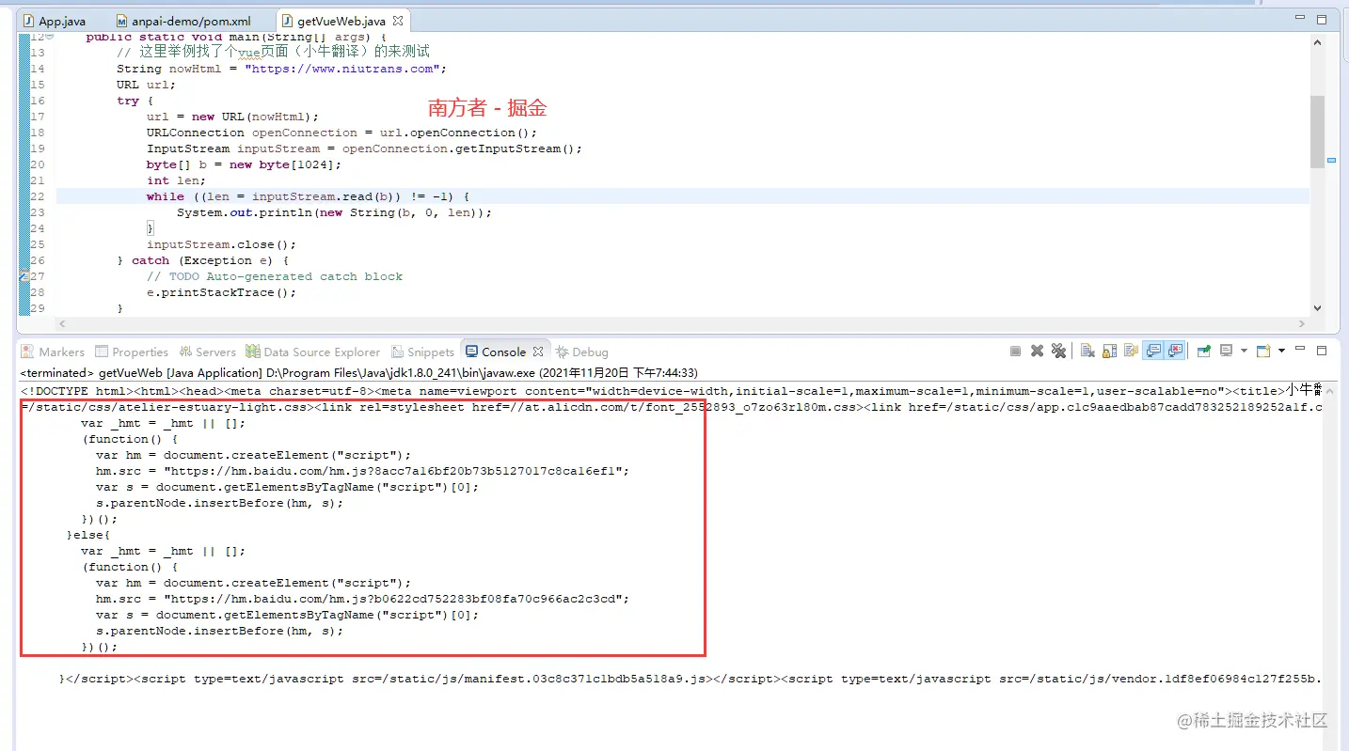Click the '}else{' console output line
The image size is (1349, 751).
tap(88, 535)
